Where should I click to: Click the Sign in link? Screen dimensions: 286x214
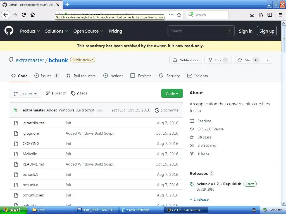click(246, 31)
